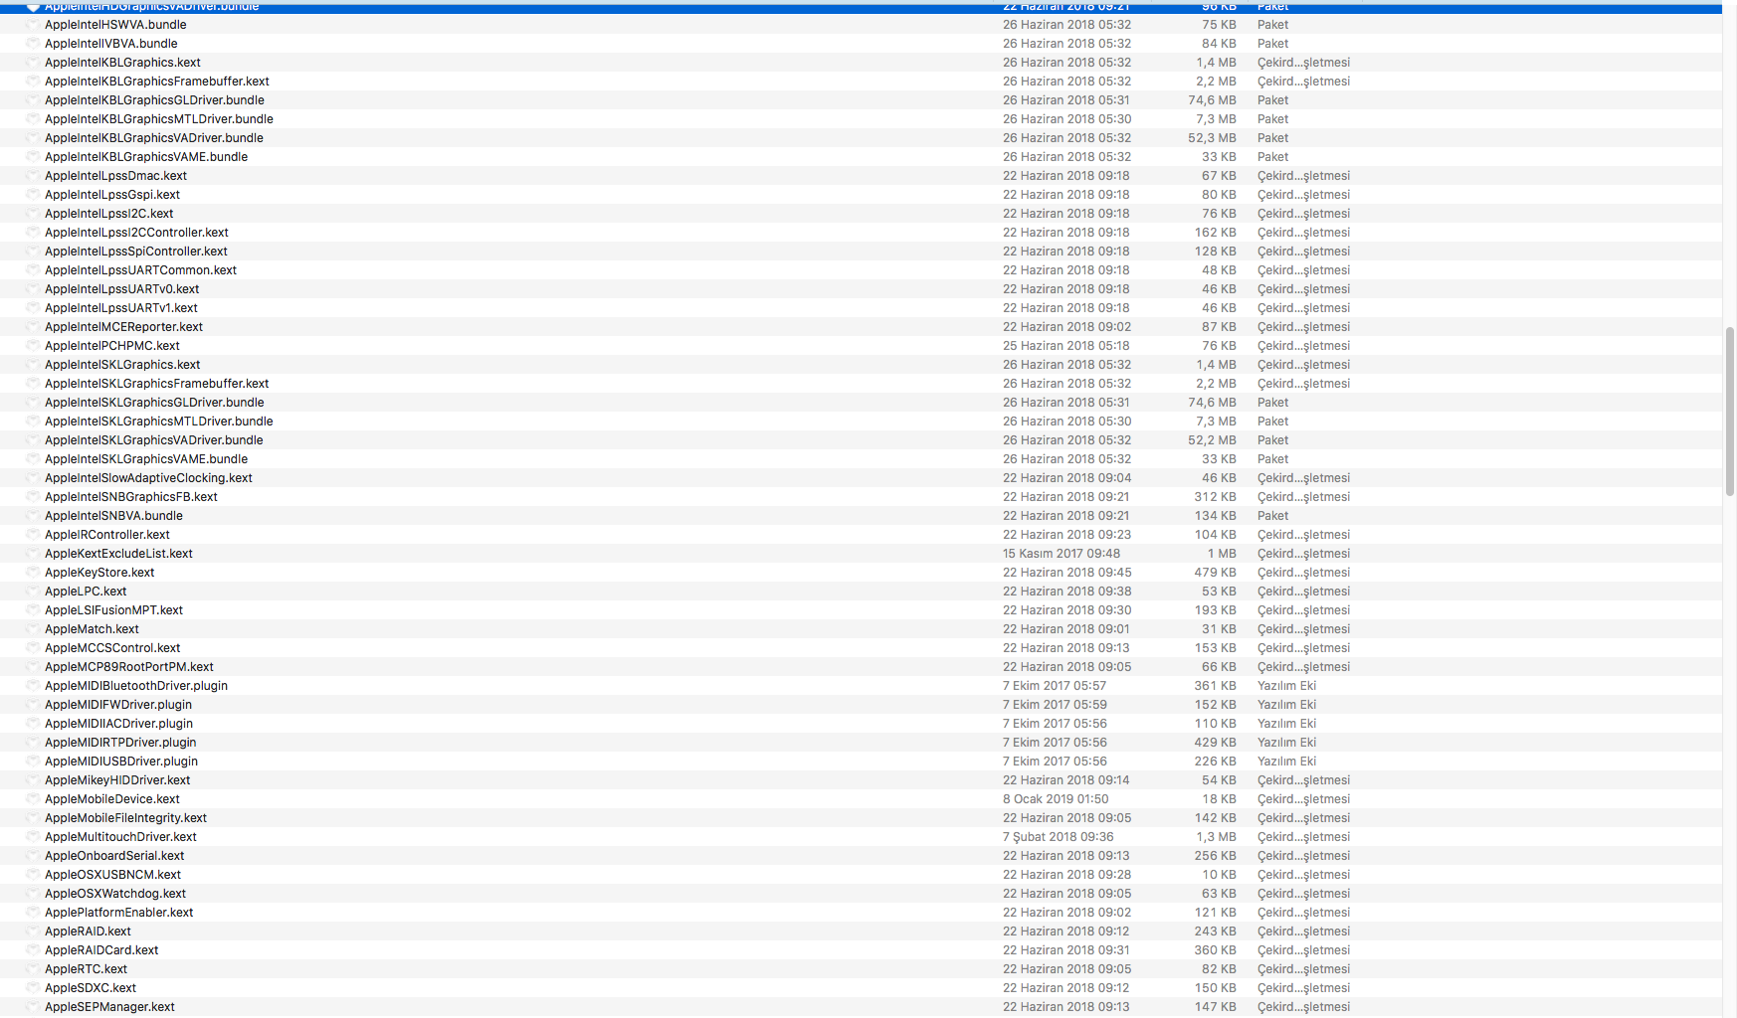Click the icon beside AppleIntelKBLGraphics.kext
This screenshot has width=1737, height=1018.
pyautogui.click(x=33, y=63)
